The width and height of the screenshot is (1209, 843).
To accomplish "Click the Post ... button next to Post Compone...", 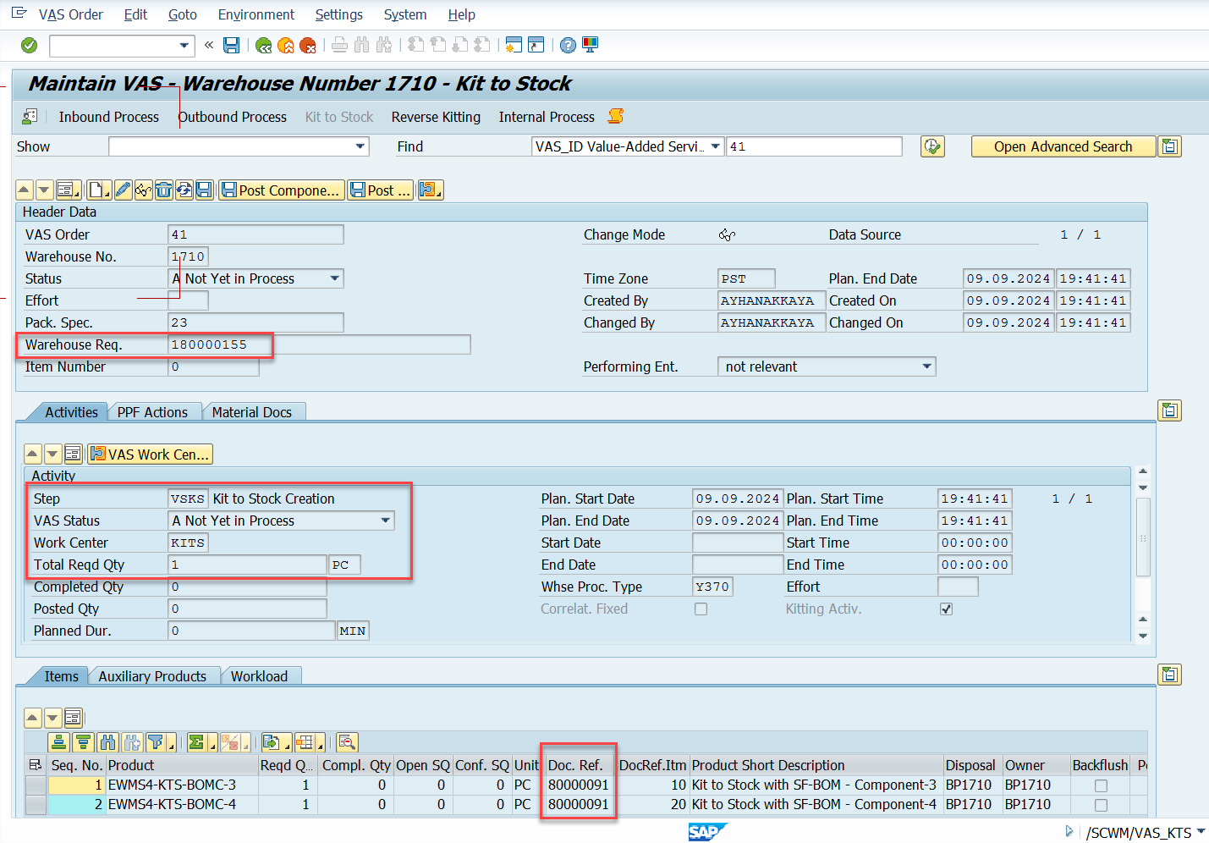I will pyautogui.click(x=380, y=190).
